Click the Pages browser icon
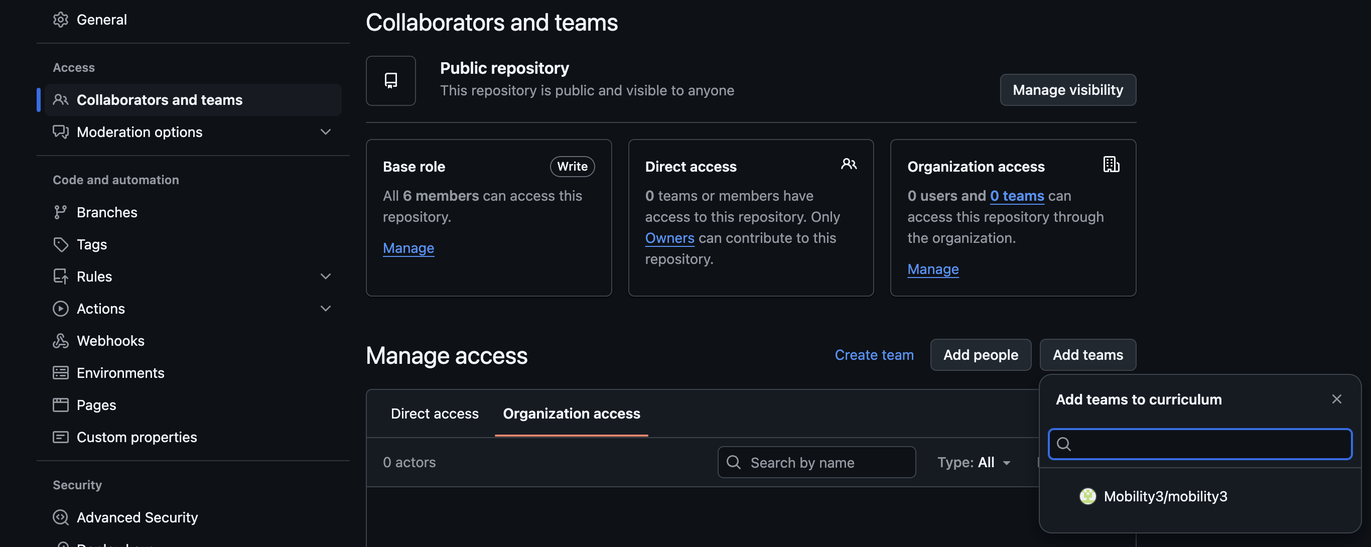 pos(61,405)
